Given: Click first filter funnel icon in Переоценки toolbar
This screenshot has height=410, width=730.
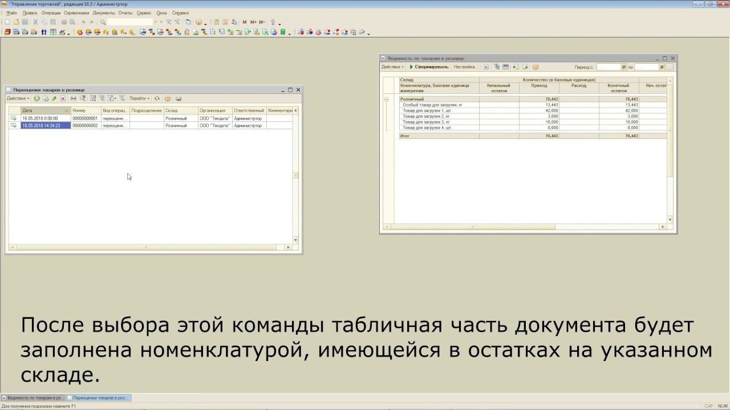Looking at the screenshot, I should [92, 99].
